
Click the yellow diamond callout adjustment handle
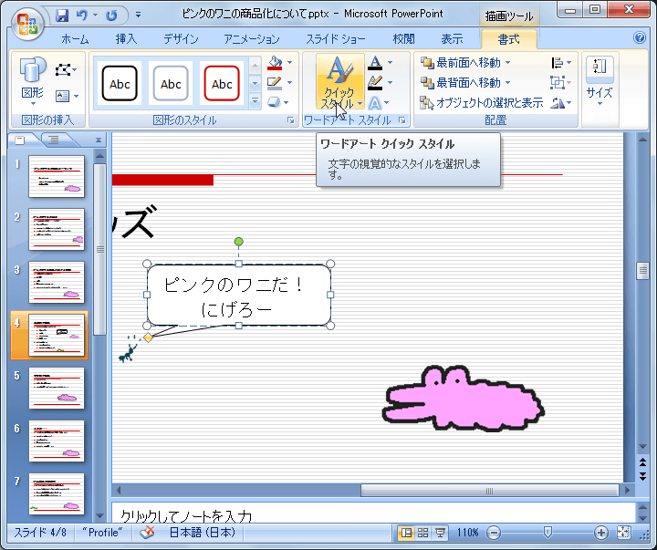pyautogui.click(x=149, y=337)
